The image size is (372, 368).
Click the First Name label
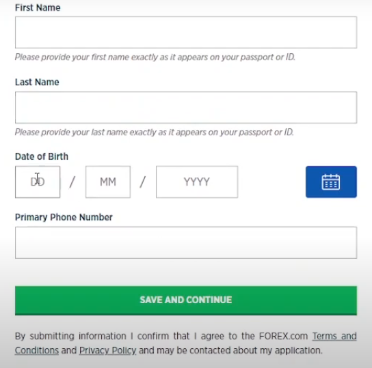[x=38, y=8]
